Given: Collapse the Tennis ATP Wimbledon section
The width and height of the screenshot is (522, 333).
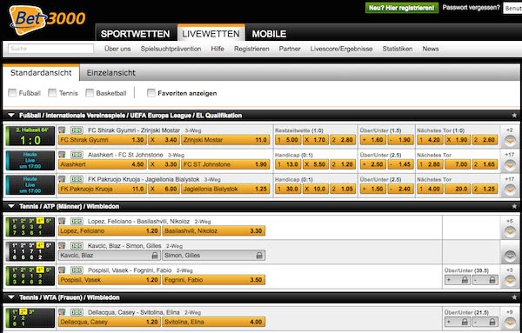Looking at the screenshot, I should coord(11,206).
